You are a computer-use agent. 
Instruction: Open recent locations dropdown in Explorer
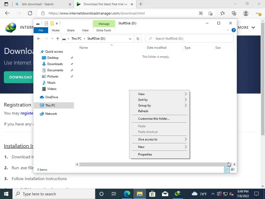click(52, 39)
